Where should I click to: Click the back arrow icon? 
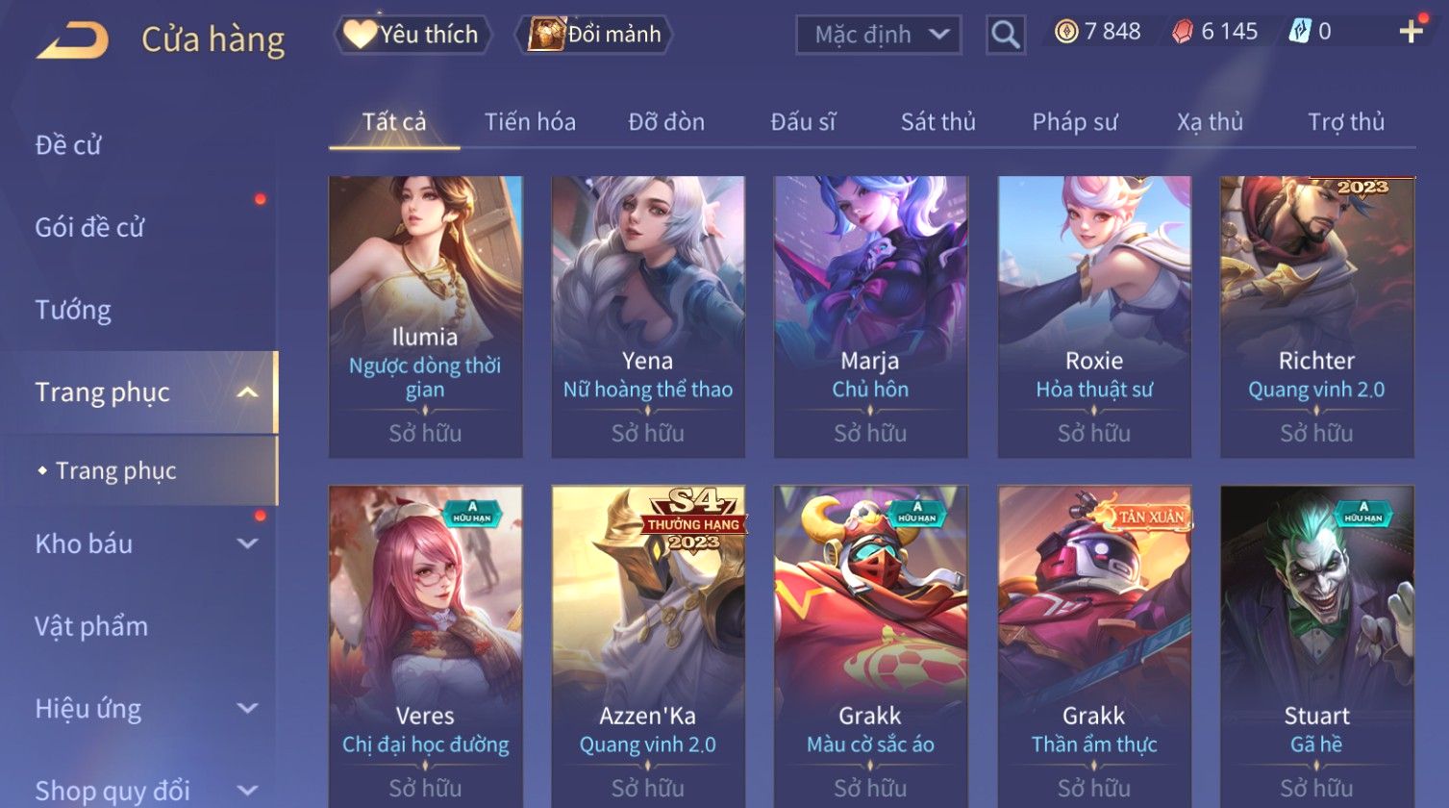tap(73, 40)
